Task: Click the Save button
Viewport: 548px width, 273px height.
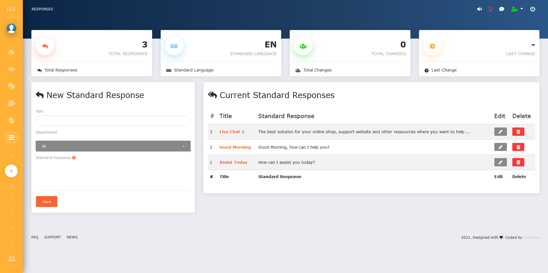Action: point(47,202)
